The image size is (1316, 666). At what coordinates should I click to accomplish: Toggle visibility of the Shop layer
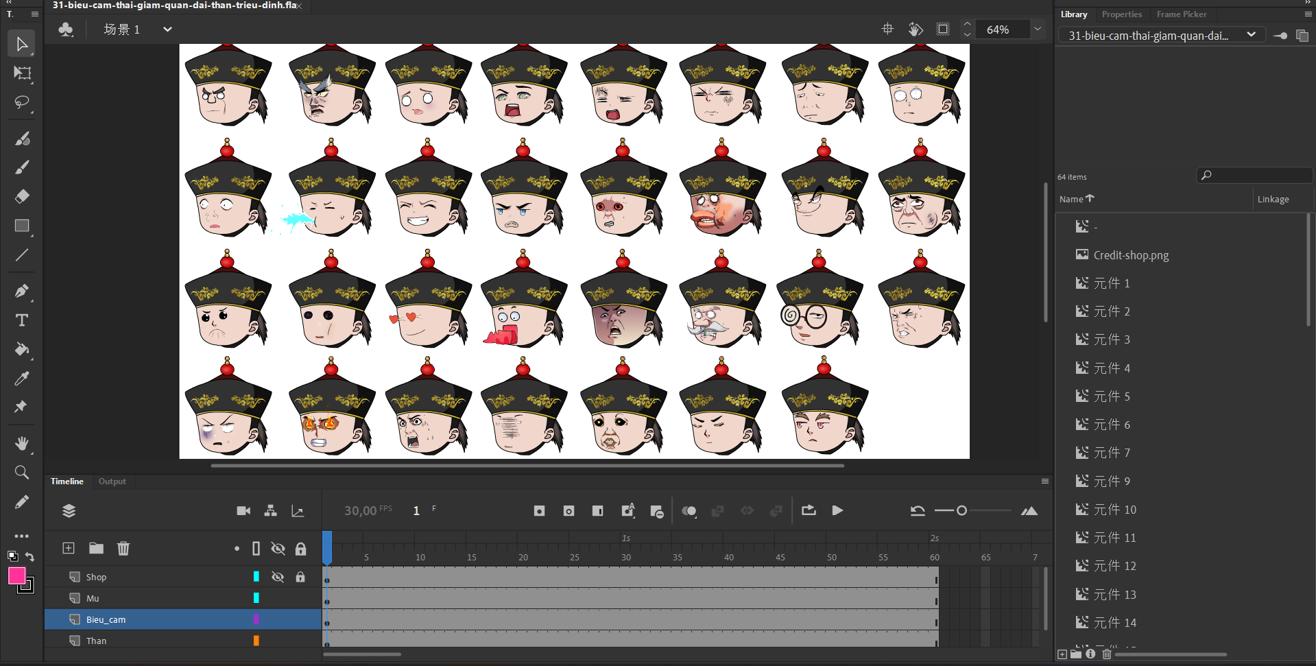tap(278, 577)
